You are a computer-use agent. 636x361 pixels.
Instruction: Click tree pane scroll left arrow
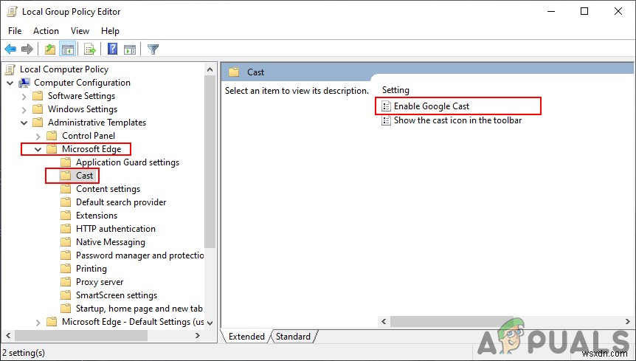7,335
